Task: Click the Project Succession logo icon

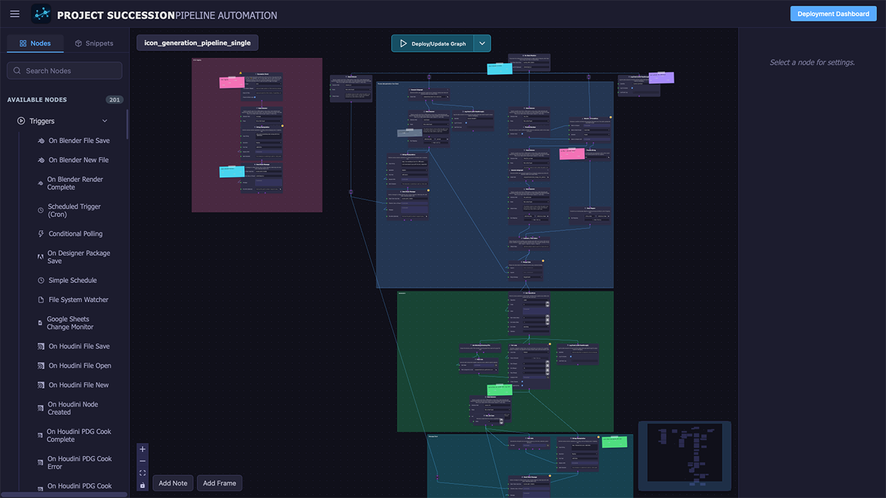Action: 42,14
